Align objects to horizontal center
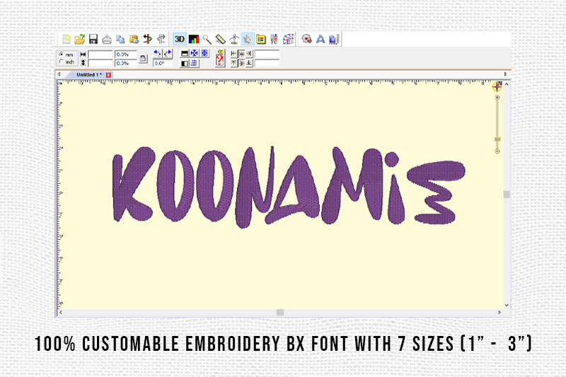566x377 pixels. tap(241, 54)
